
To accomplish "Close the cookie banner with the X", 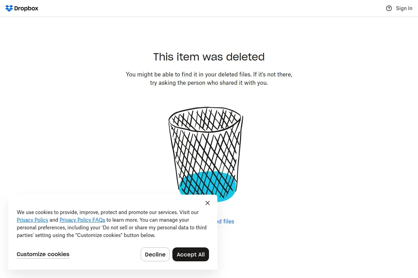I will pos(208,203).
